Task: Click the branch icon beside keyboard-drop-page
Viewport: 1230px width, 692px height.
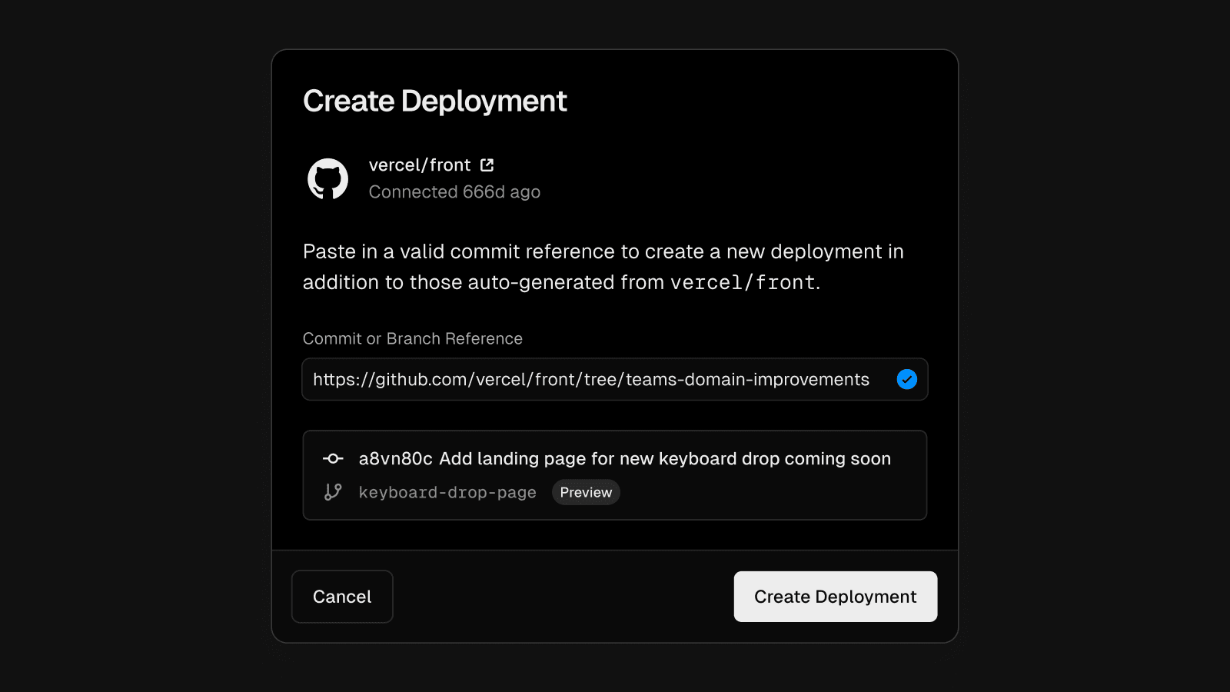Action: coord(333,492)
